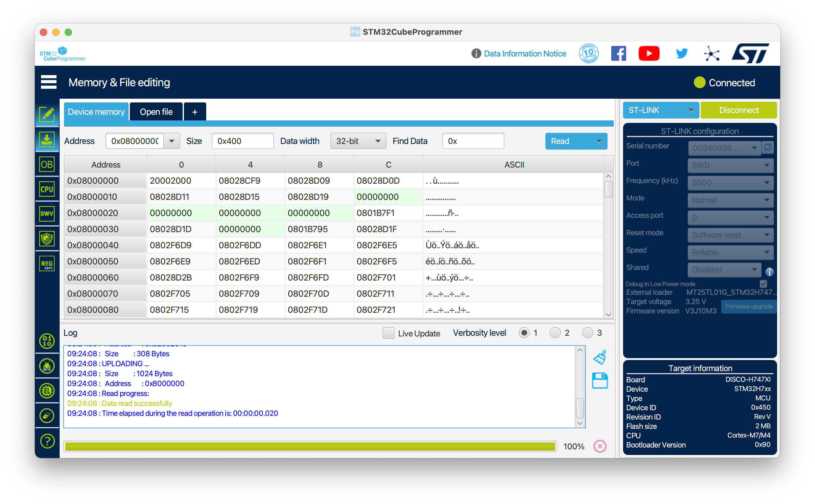Enable Live Update checkbox
The image size is (815, 504).
[388, 333]
